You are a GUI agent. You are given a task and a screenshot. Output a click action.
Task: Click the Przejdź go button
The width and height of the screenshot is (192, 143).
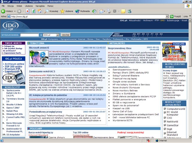click(175, 16)
